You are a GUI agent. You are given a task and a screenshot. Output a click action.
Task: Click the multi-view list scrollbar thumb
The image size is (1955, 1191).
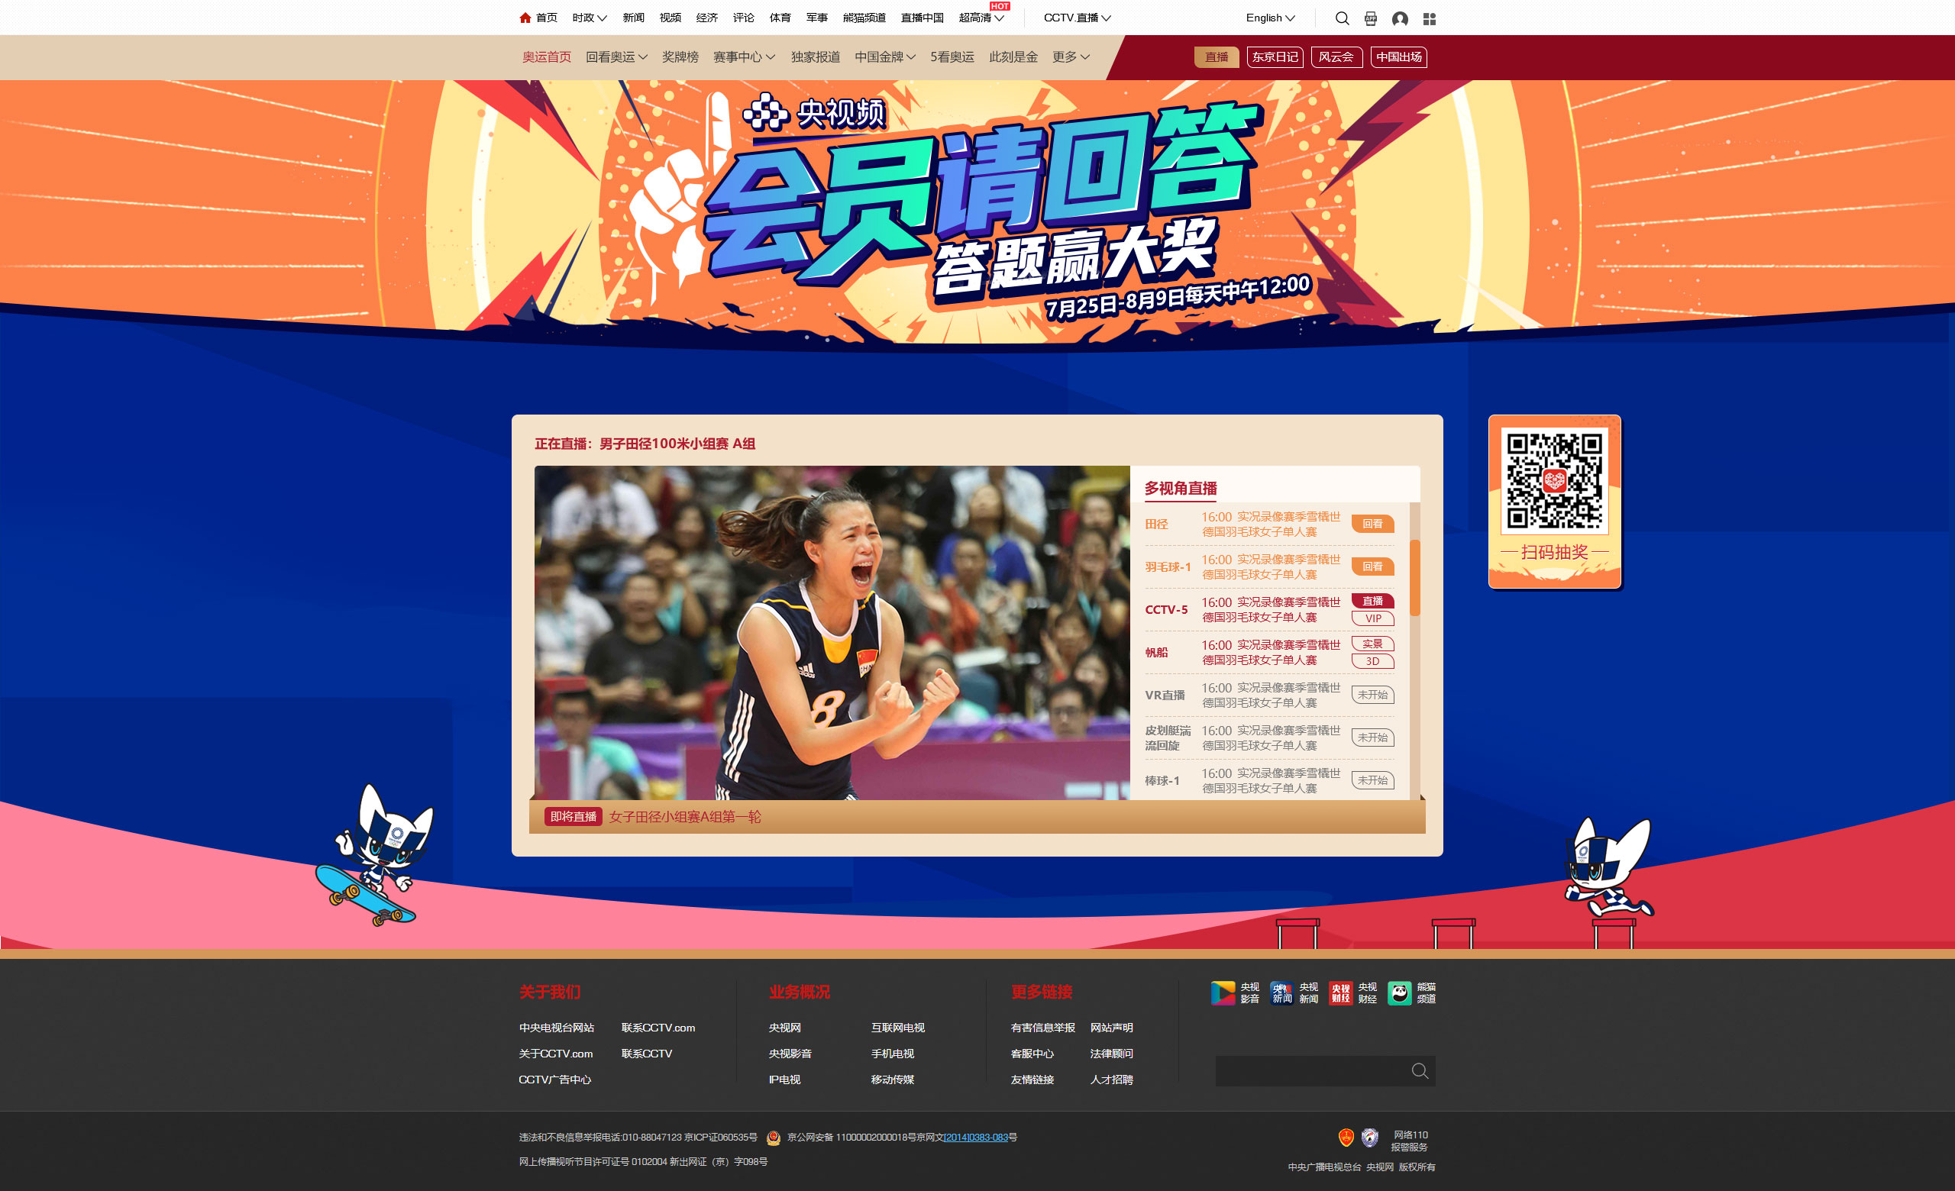coord(1414,578)
